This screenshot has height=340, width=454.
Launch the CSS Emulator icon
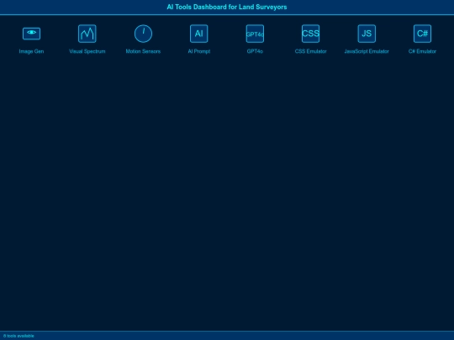311,34
